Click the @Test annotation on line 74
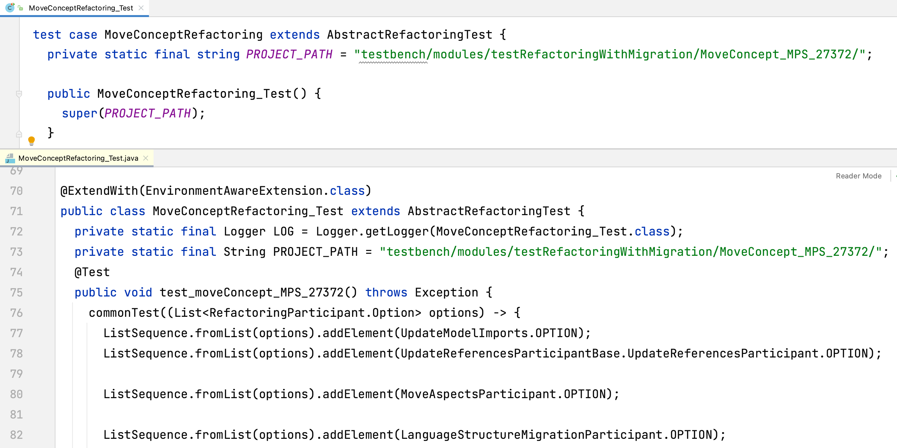The width and height of the screenshot is (897, 448). 92,272
